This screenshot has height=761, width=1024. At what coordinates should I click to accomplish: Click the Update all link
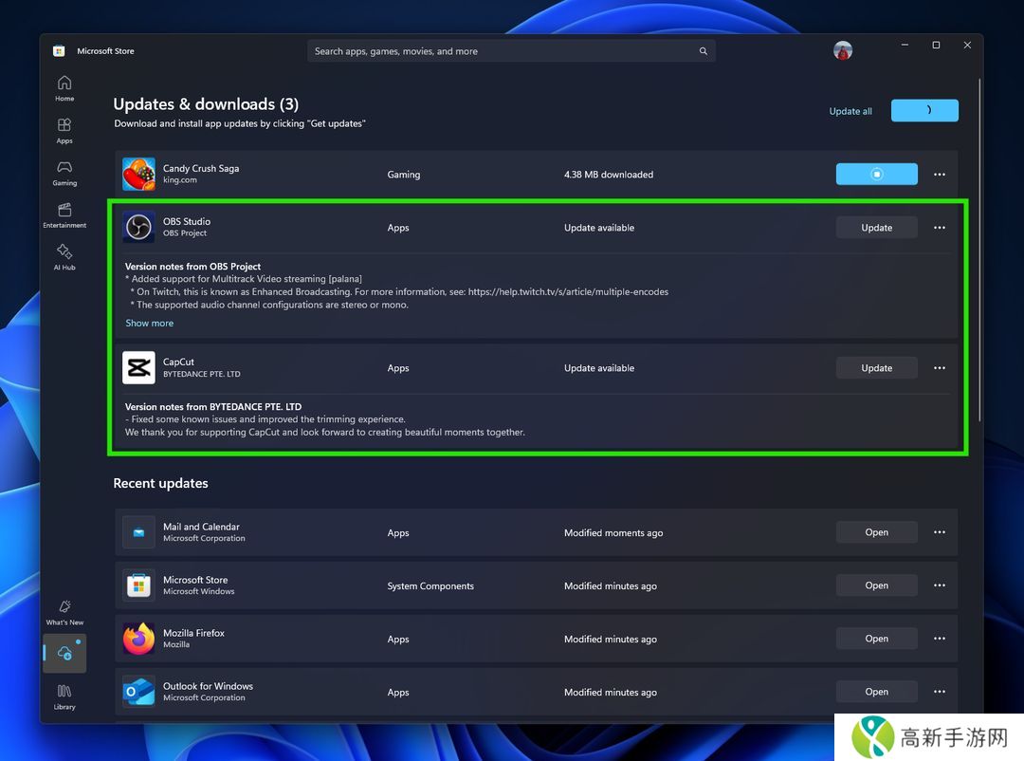850,111
